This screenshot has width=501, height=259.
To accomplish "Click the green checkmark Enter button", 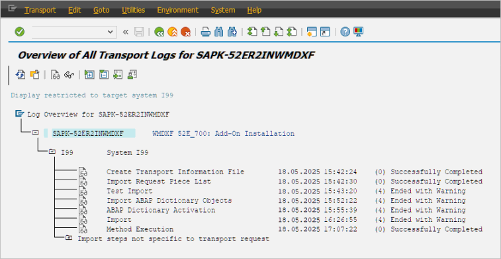I will [x=19, y=32].
